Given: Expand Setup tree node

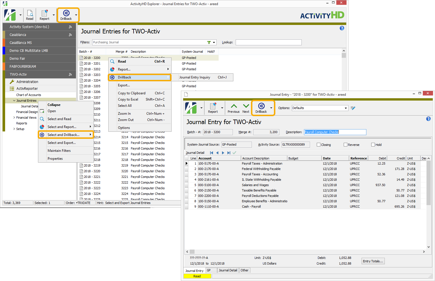Looking at the screenshot, I should 14,129.
